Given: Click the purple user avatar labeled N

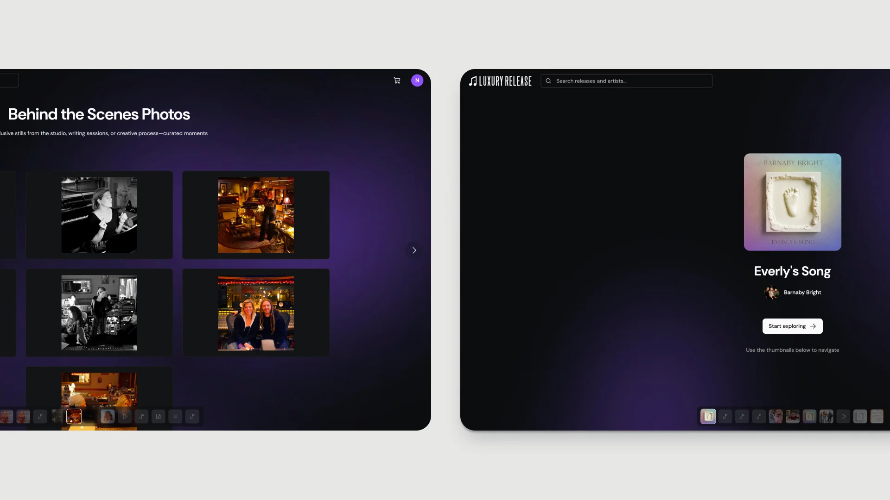Looking at the screenshot, I should pyautogui.click(x=417, y=80).
